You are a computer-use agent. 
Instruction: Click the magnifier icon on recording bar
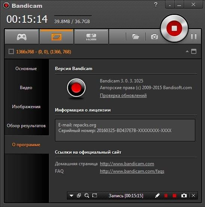pos(87,195)
